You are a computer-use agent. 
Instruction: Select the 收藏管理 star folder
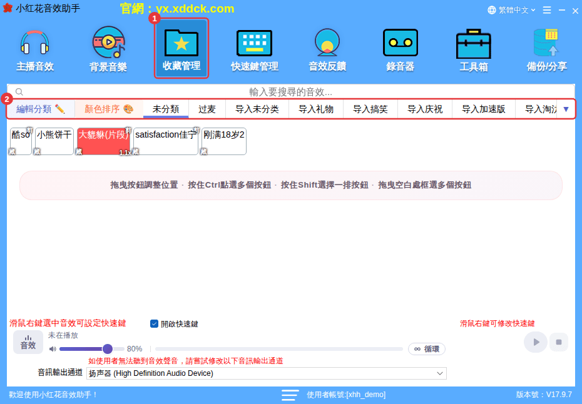(x=181, y=49)
